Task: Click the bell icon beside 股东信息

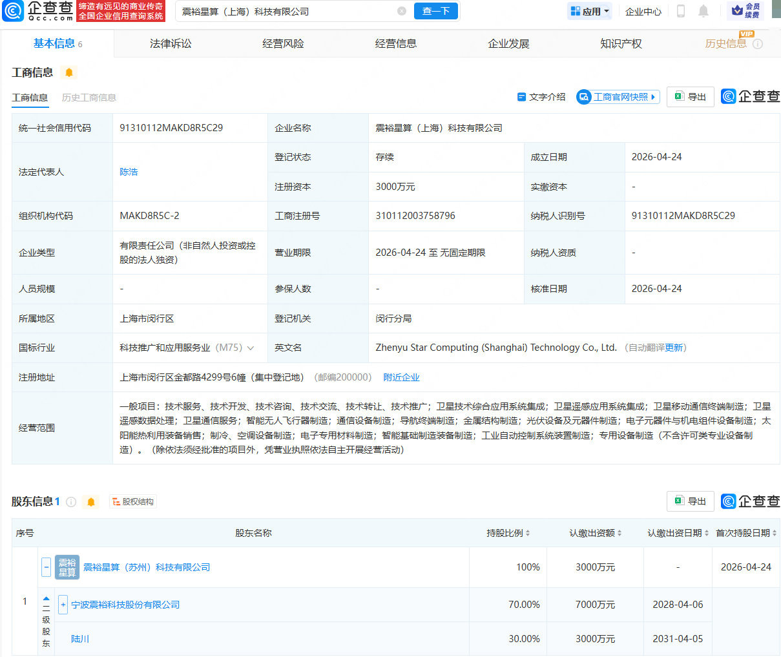Action: pos(91,502)
